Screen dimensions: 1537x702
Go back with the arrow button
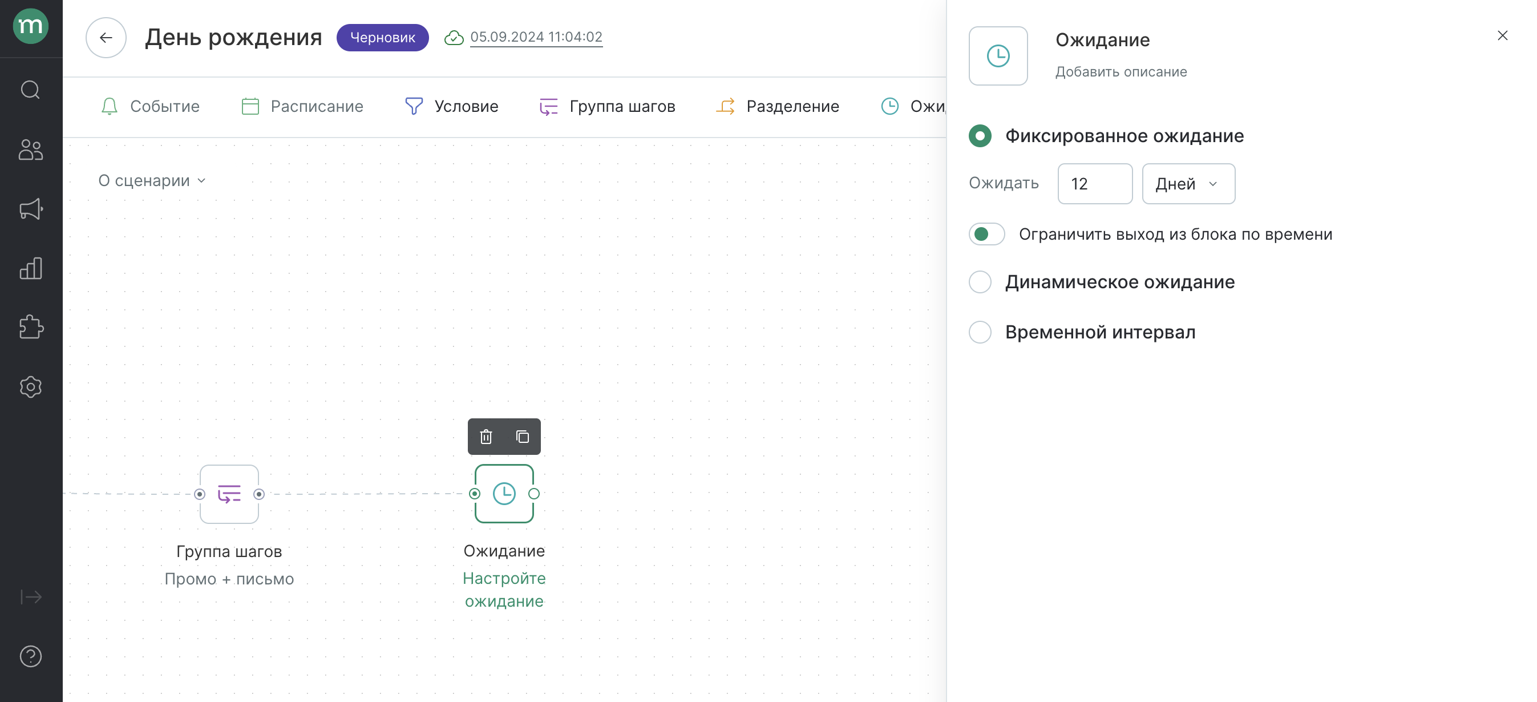coord(106,38)
